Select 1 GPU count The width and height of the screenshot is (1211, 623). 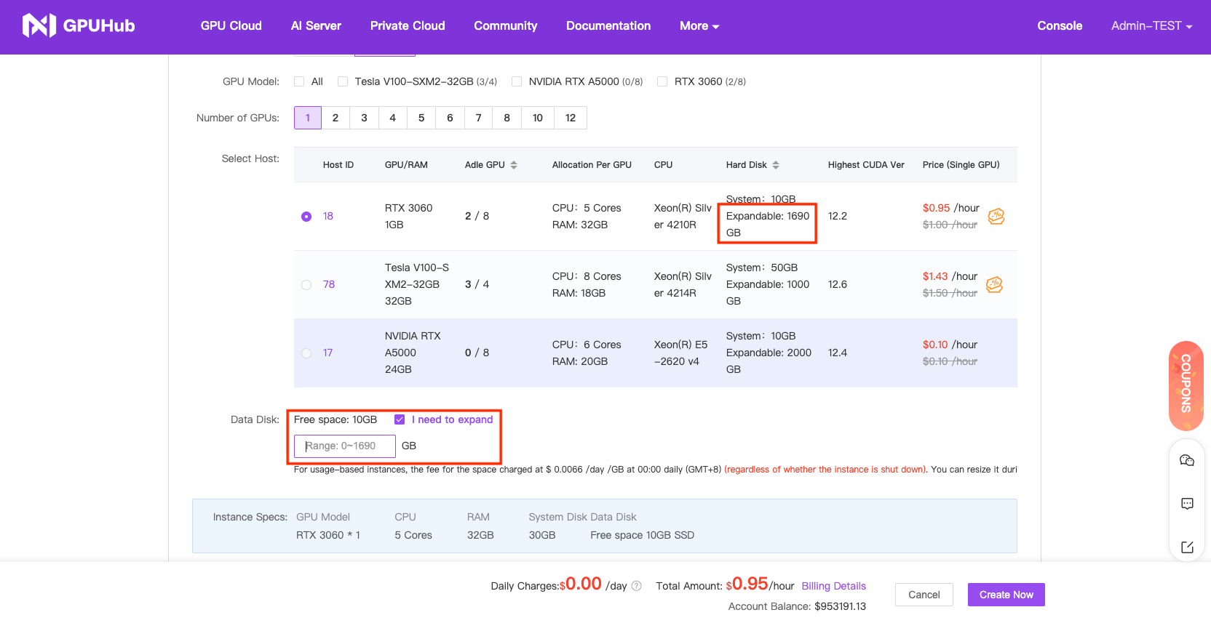[x=308, y=118]
